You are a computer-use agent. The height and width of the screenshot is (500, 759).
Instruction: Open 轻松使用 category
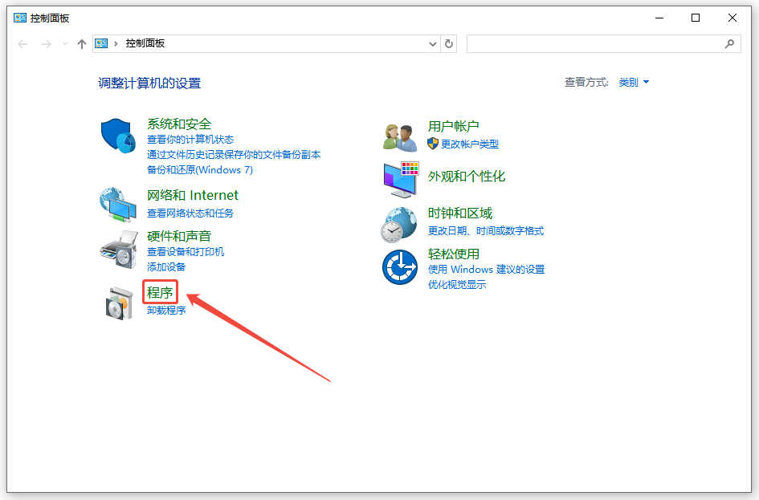point(454,254)
